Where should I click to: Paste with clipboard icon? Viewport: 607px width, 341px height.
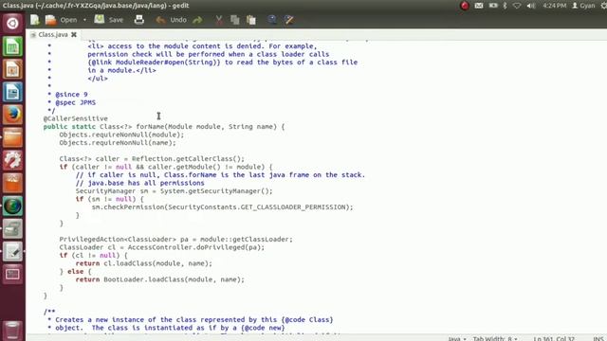pyautogui.click(x=251, y=20)
